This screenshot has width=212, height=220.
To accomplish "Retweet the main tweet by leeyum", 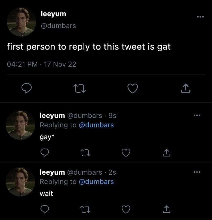I will pyautogui.click(x=80, y=88).
